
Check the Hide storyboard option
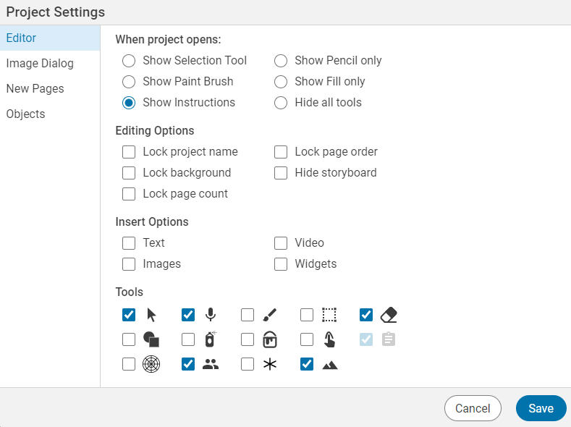(282, 173)
